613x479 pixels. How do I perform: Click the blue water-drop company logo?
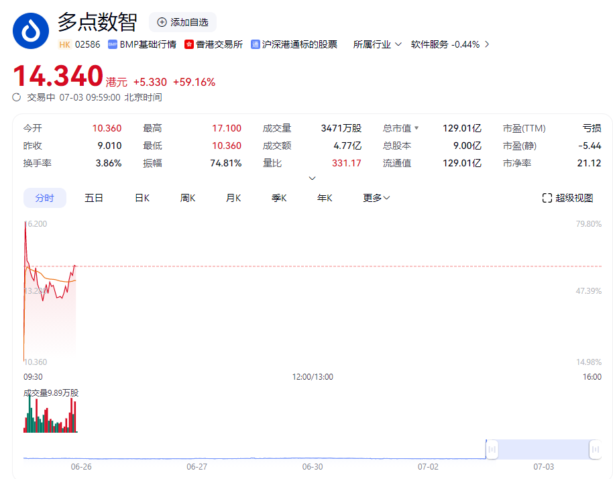point(30,30)
